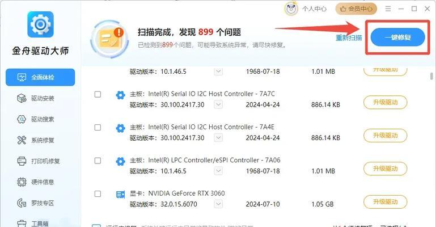The image size is (436, 227).
Task: Tick the LPC Controller/eSPI Controller 7A06 checkbox
Action: pyautogui.click(x=98, y=161)
